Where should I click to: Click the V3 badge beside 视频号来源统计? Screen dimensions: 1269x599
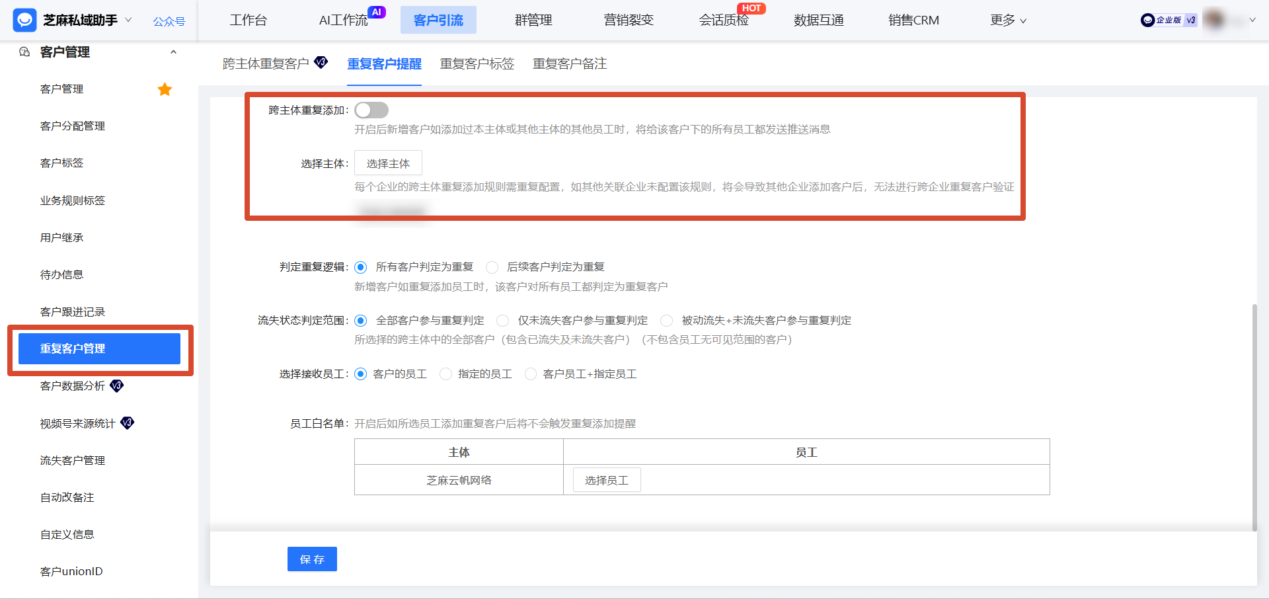pos(128,422)
